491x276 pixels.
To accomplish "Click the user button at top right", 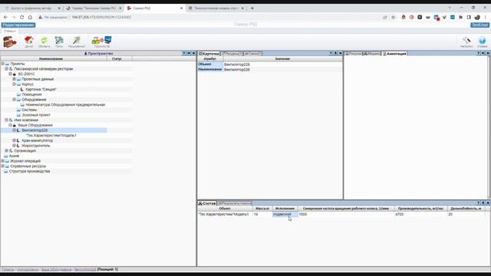I will tap(479, 25).
